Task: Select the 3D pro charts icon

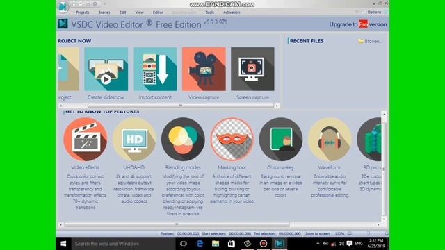Action: (x=369, y=139)
